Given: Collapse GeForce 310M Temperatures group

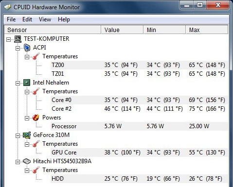Looking at the screenshot, I should click(x=27, y=144).
